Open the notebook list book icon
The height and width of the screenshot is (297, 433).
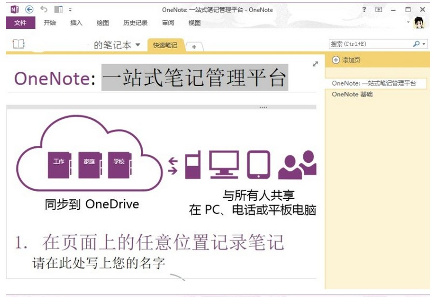[18, 44]
